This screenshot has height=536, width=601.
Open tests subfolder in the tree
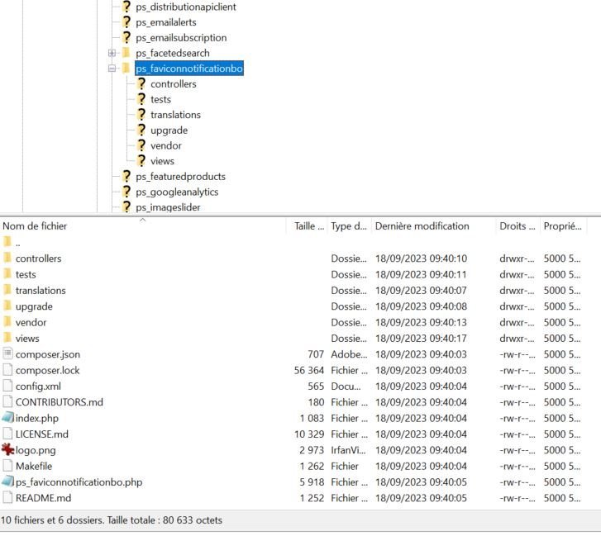point(160,100)
